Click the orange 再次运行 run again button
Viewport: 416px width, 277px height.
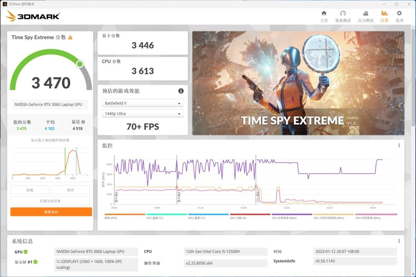51,212
